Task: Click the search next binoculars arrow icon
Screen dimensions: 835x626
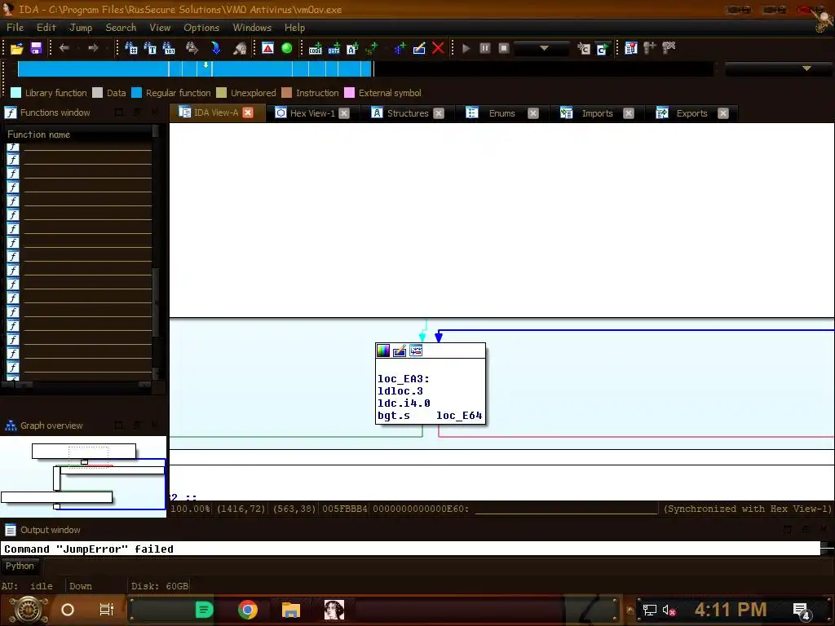Action: pos(192,48)
